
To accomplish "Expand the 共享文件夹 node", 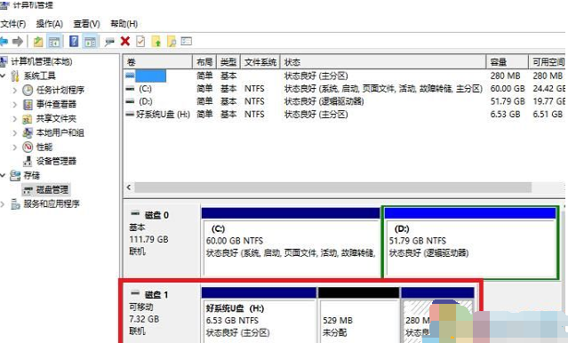I will 15,118.
